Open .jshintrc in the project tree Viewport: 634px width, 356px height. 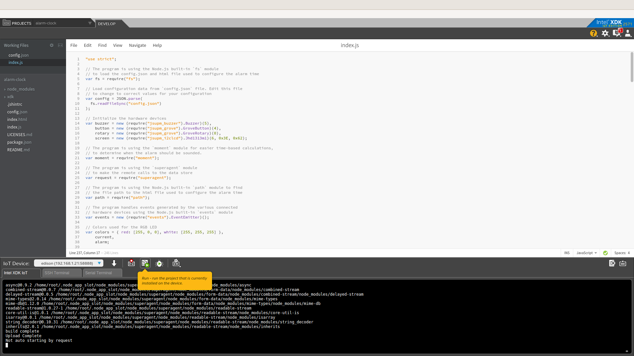[15, 104]
